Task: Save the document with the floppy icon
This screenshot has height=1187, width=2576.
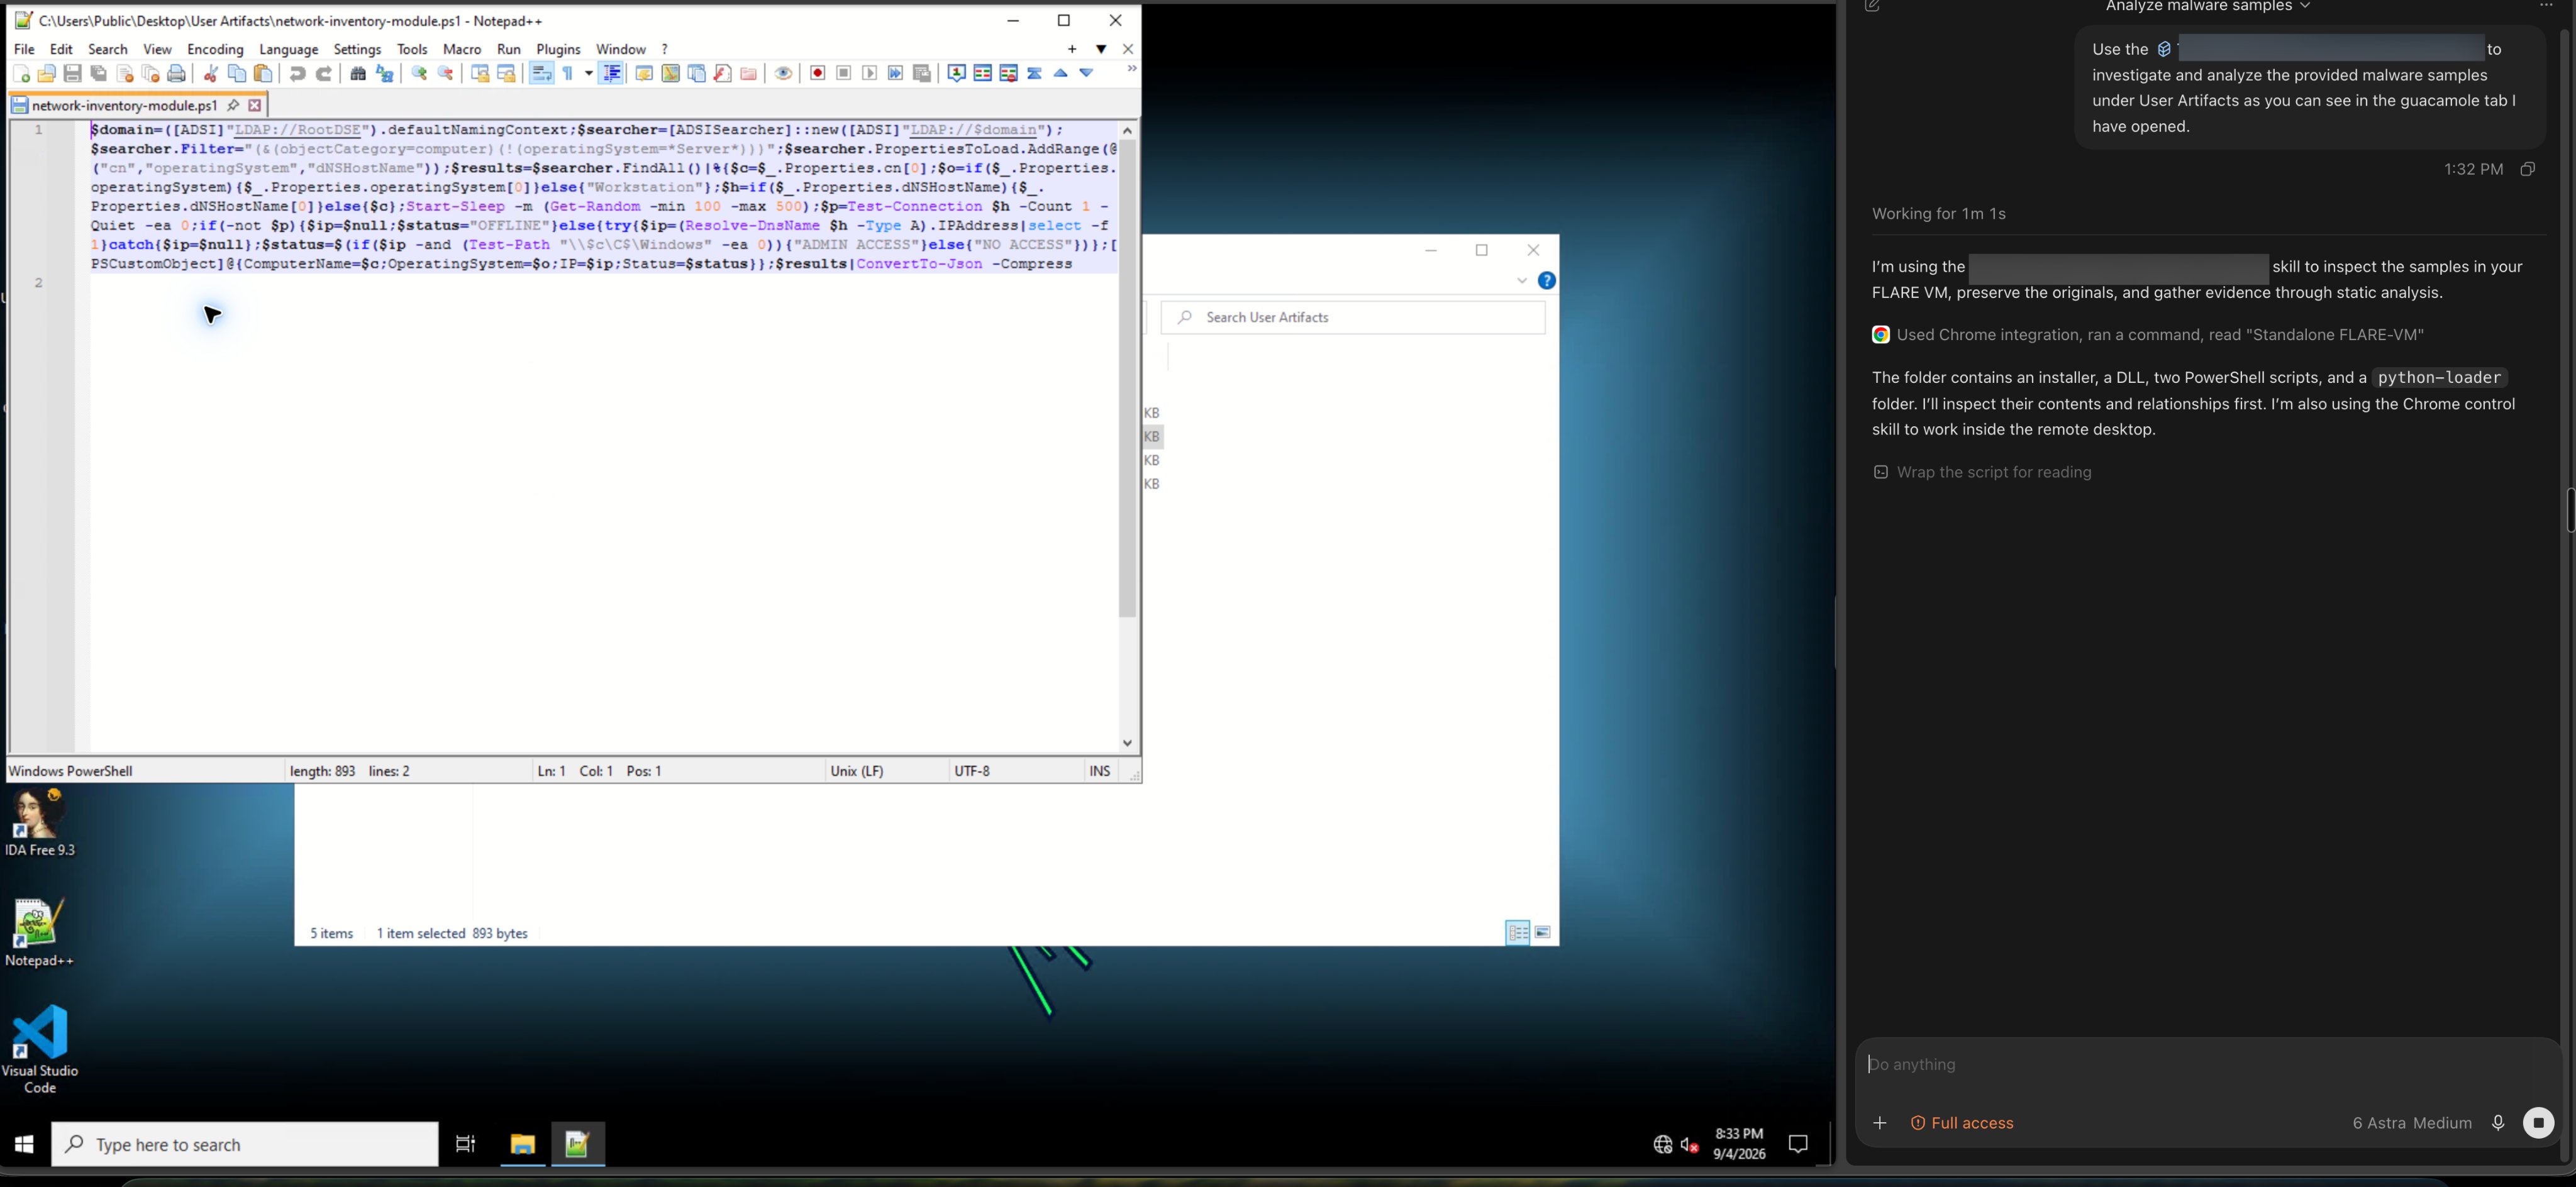Action: (73, 73)
